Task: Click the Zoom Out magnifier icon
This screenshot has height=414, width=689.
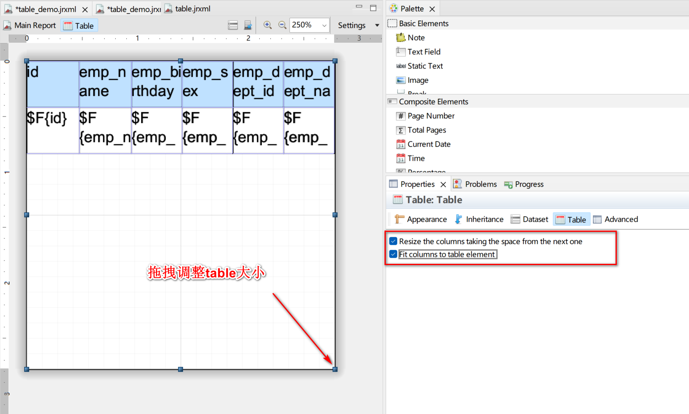Action: 282,25
